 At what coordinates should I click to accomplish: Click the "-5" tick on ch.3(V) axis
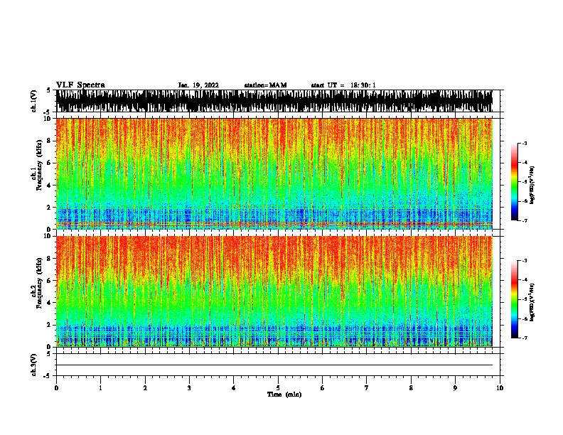(x=47, y=376)
